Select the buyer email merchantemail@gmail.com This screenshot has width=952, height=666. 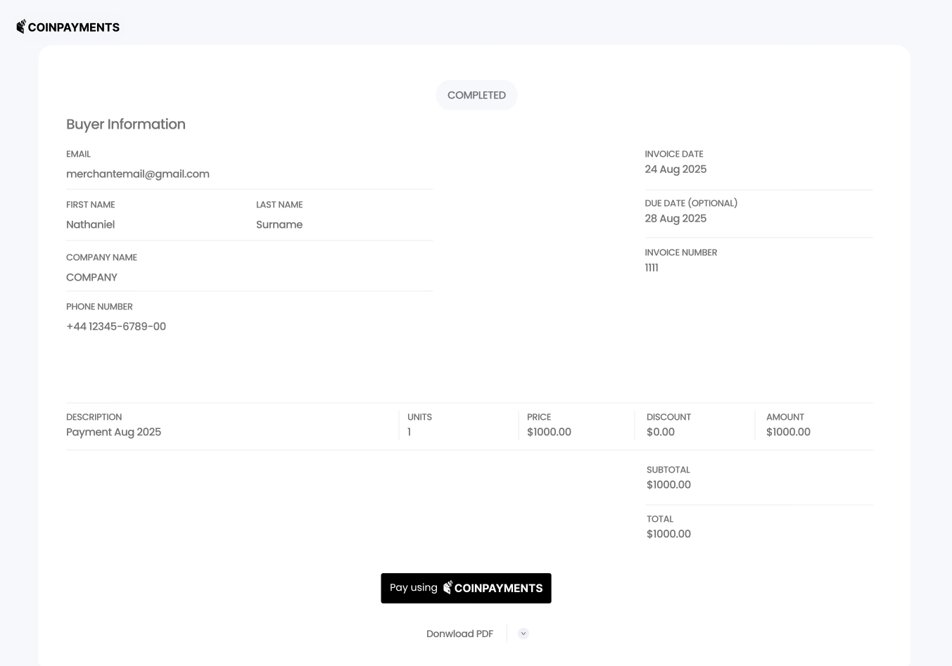138,174
